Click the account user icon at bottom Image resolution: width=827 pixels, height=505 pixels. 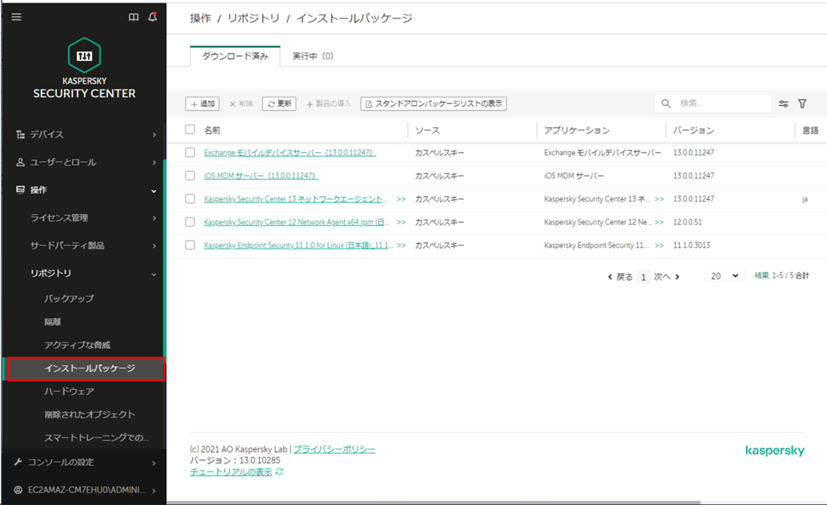click(x=19, y=491)
